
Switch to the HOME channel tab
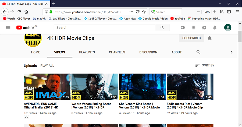point(35,52)
